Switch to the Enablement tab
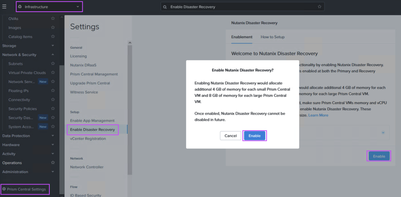The height and width of the screenshot is (197, 401). click(x=242, y=37)
